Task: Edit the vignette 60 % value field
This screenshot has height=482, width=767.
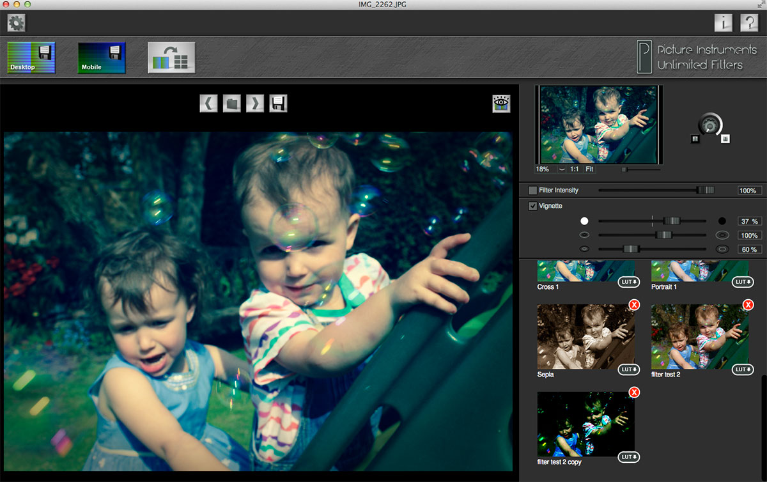Action: click(750, 249)
